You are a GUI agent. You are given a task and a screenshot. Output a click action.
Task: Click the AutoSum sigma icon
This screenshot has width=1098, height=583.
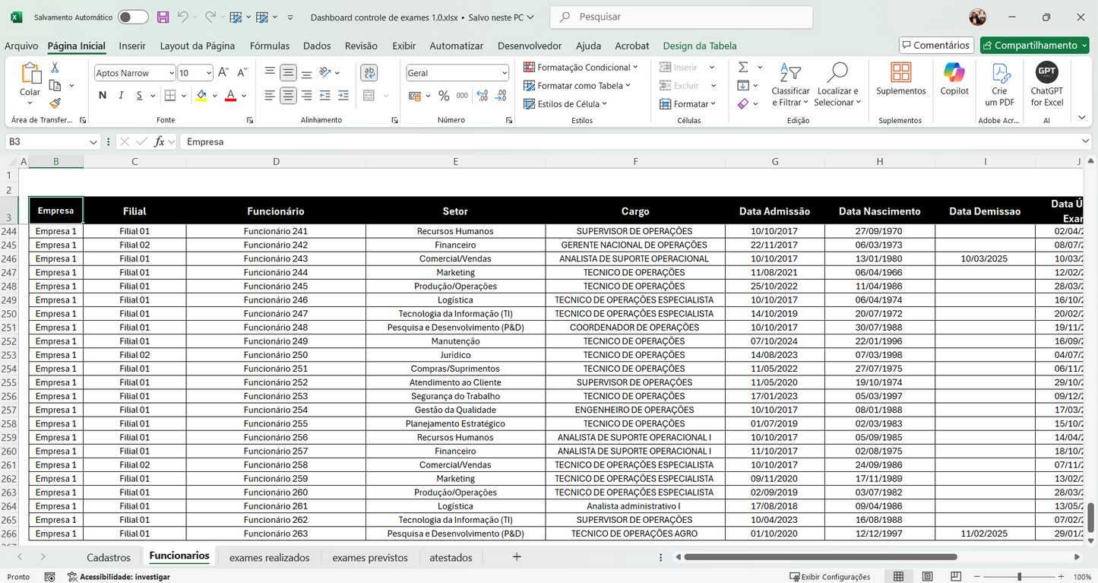click(743, 67)
